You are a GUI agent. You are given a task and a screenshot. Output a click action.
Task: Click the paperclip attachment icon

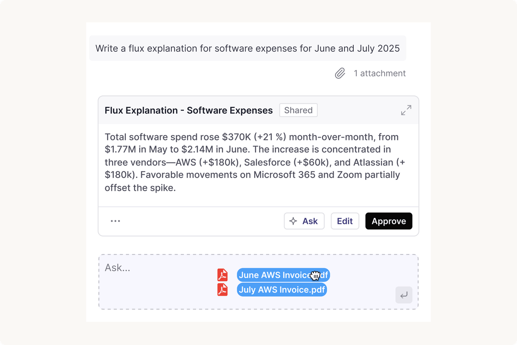[x=340, y=73]
